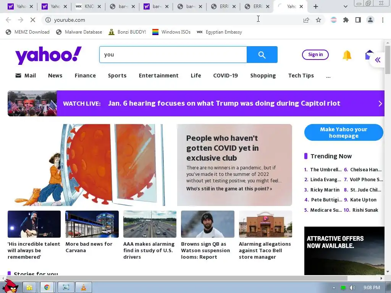Open Egyptian Embassy bookmark
Viewport: 391px width, 293px height.
219,32
